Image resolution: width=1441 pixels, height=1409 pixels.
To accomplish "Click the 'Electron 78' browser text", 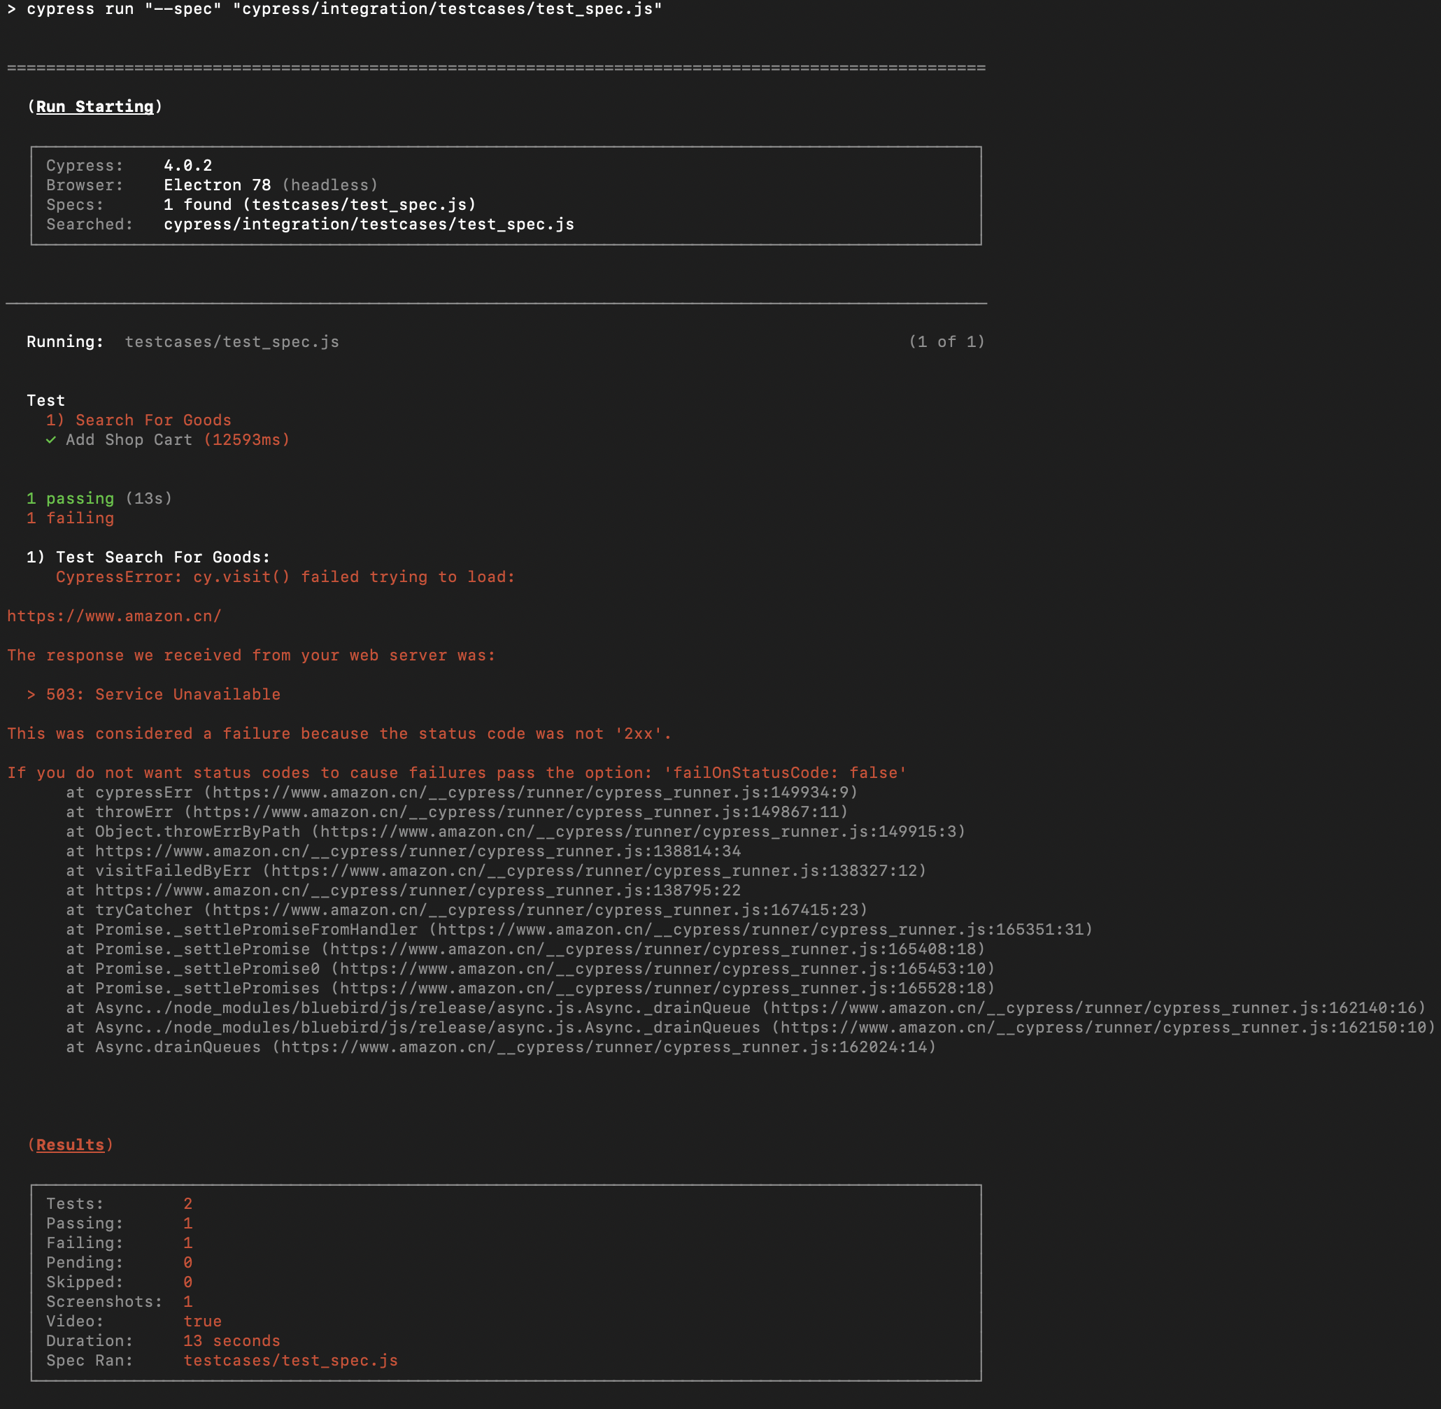I will 217,185.
